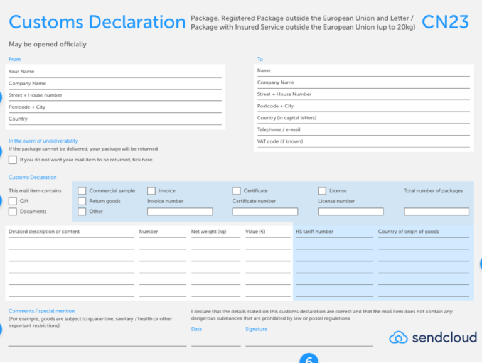Mark the License checkbox
Screen dimensions: 482x363
click(x=322, y=191)
